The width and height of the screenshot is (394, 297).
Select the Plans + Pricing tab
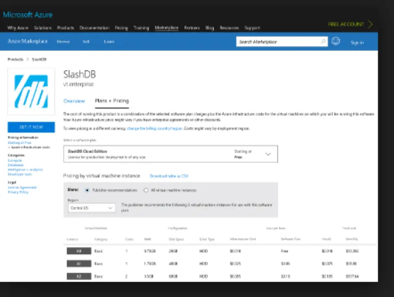[112, 101]
